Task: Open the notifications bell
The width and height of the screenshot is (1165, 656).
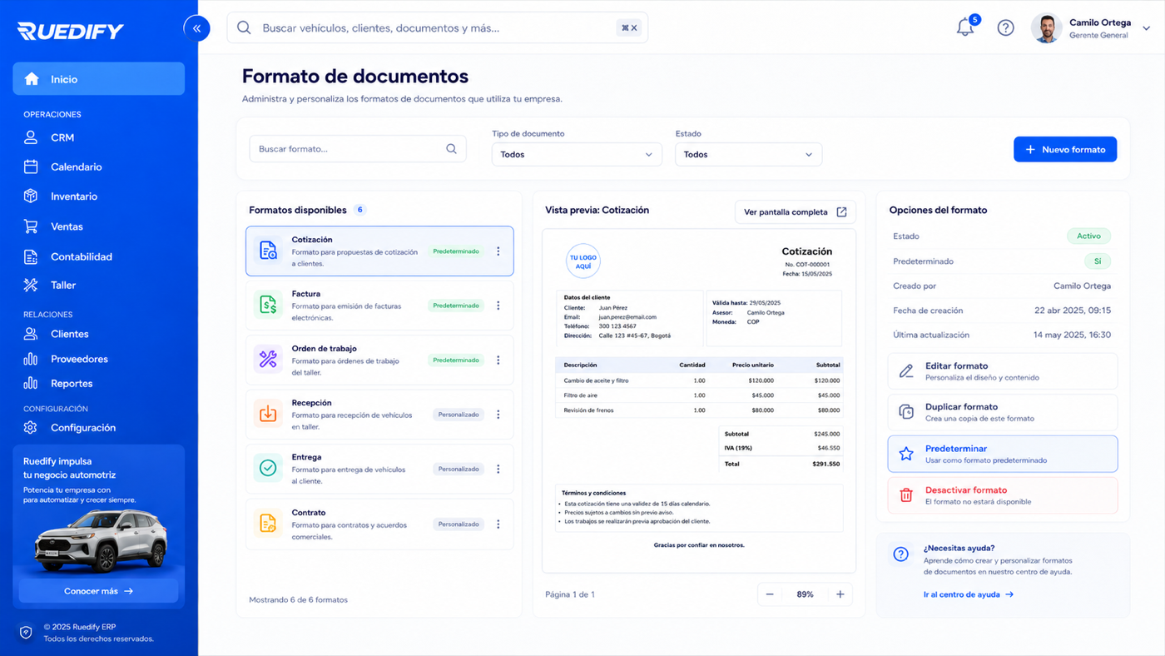Action: tap(965, 27)
